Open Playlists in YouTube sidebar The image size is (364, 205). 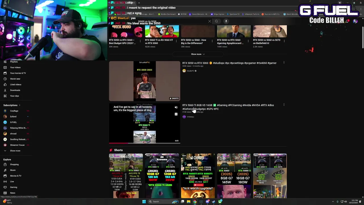pyautogui.click(x=14, y=62)
